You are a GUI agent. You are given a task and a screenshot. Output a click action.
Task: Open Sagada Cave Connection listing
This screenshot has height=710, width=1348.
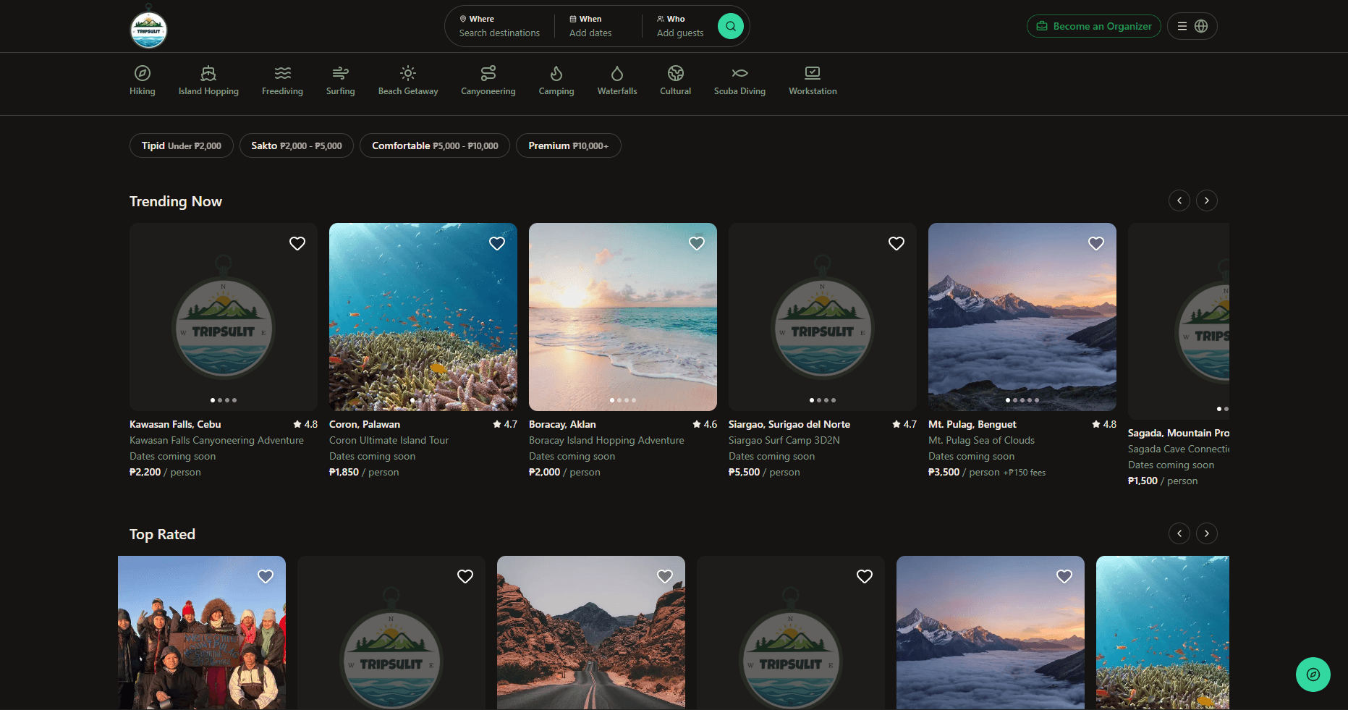coord(1178,449)
